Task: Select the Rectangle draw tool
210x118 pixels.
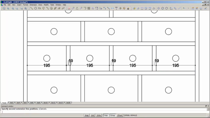Action: coord(39,8)
